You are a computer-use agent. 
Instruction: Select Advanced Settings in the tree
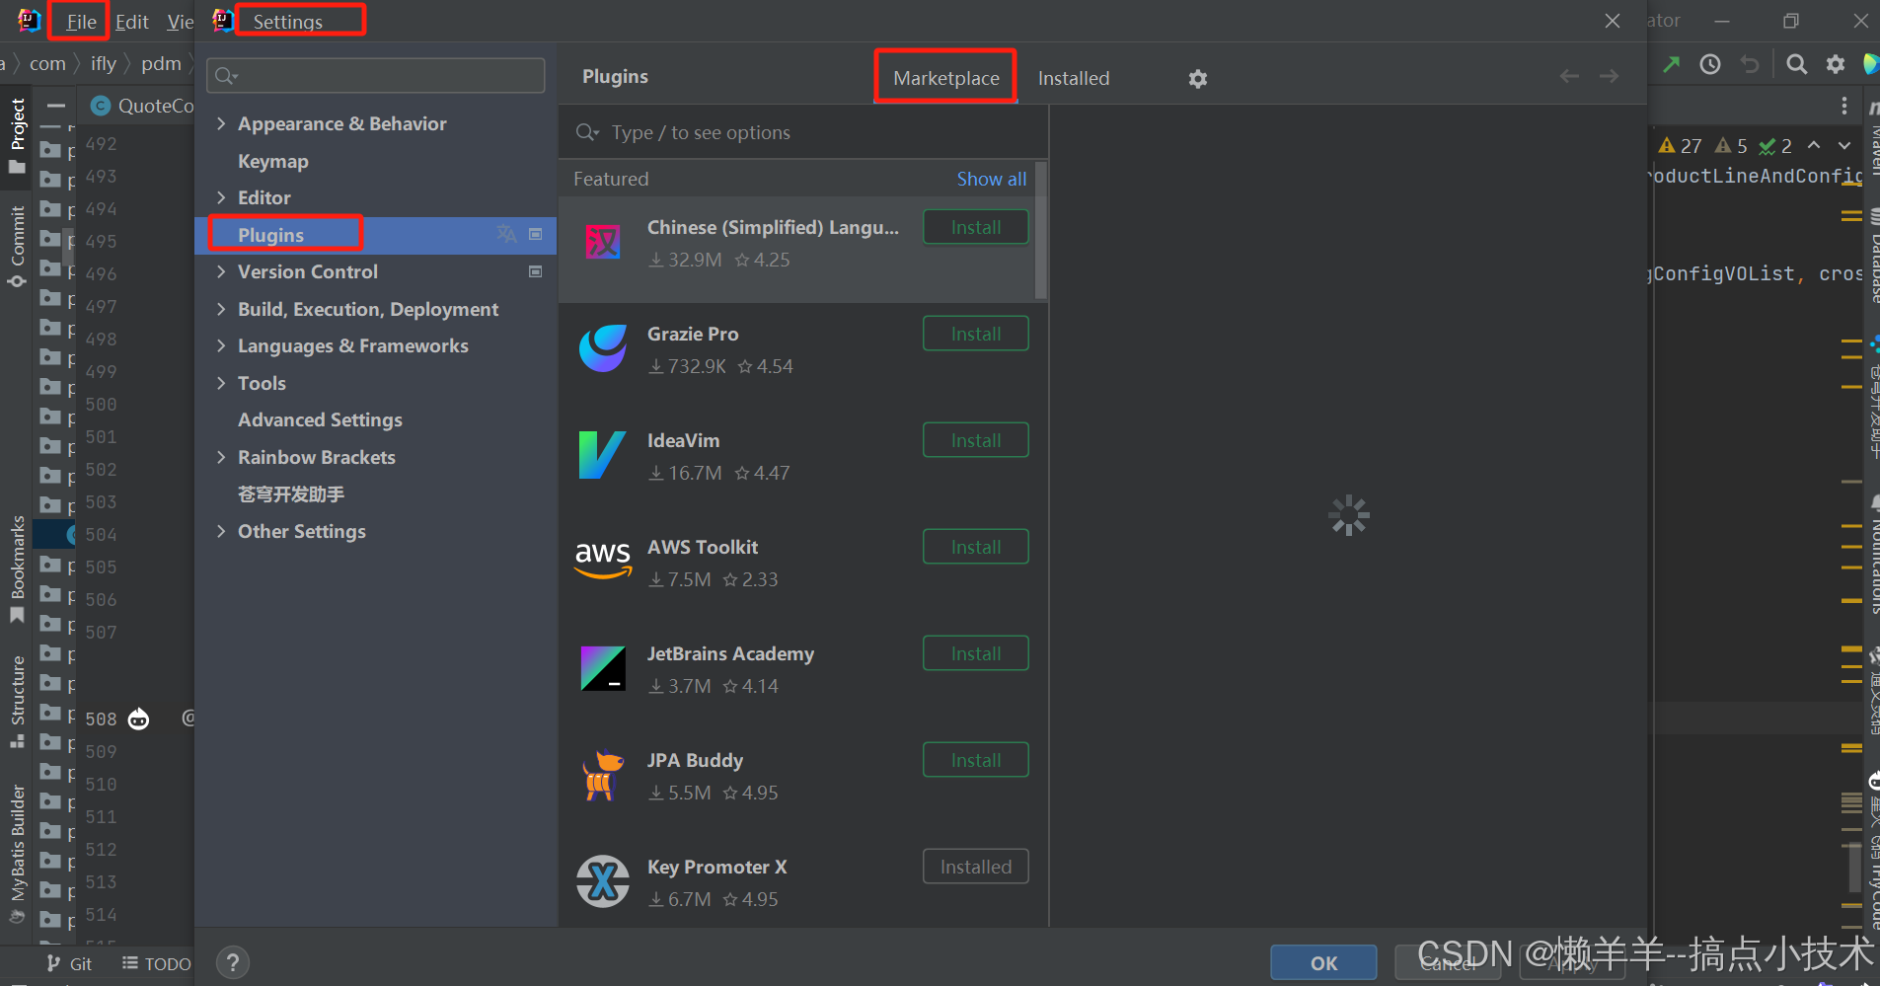click(x=320, y=419)
